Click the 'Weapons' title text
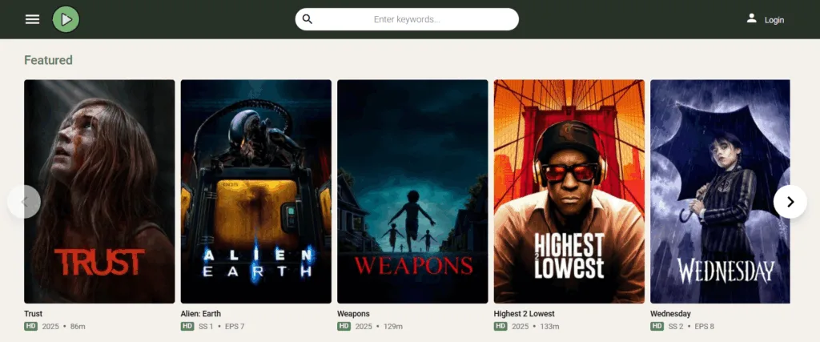The image size is (820, 342). [x=353, y=314]
